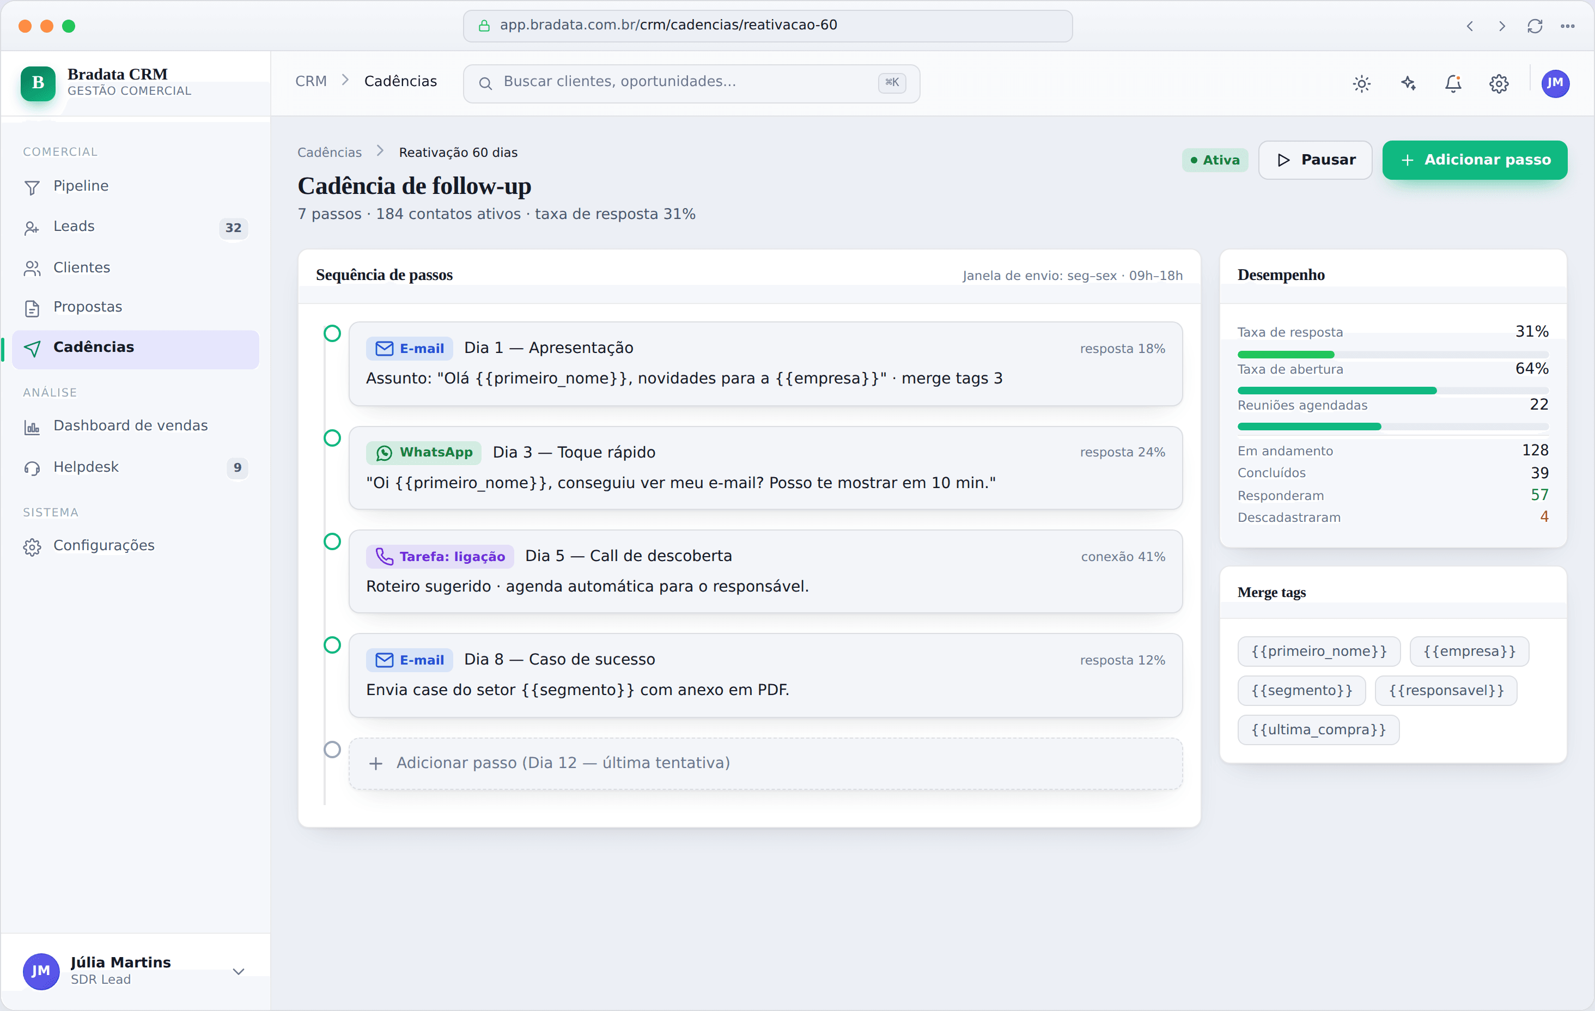This screenshot has height=1011, width=1595.
Task: Click the Reativação 60 dias breadcrumb
Action: [458, 153]
